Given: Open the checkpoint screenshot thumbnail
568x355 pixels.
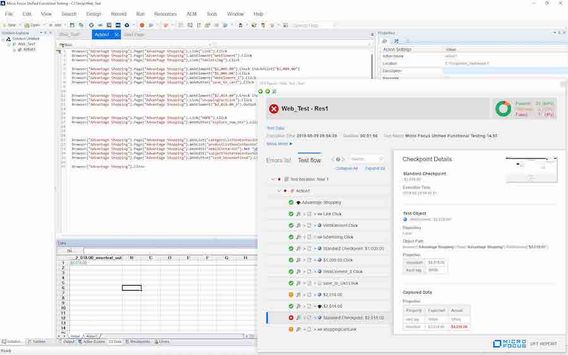Looking at the screenshot, I should click(531, 169).
